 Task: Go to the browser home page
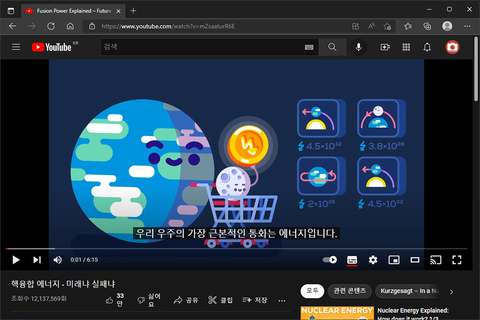pyautogui.click(x=70, y=26)
